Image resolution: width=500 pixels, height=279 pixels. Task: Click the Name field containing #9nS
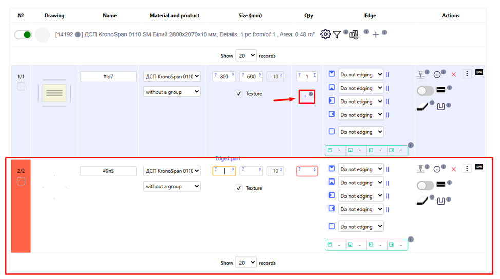click(108, 171)
